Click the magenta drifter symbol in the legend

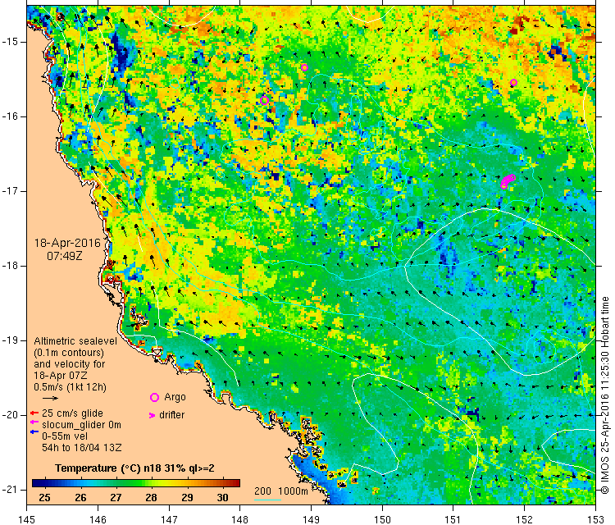tap(153, 415)
